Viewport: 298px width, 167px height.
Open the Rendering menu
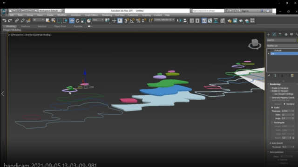click(x=107, y=15)
